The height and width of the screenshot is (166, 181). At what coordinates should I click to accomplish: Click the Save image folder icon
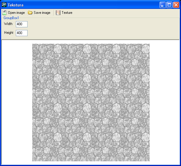tap(30, 13)
